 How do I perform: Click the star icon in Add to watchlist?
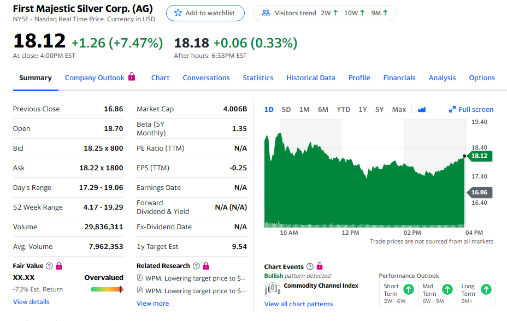tap(178, 13)
